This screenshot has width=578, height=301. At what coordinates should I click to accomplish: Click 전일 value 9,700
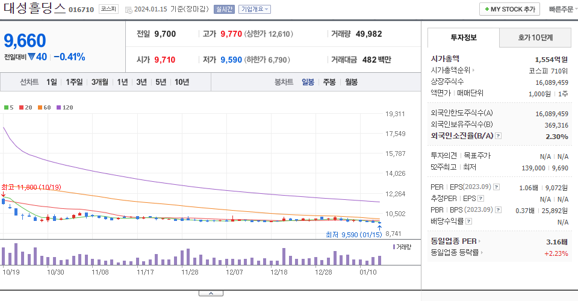[x=165, y=34]
